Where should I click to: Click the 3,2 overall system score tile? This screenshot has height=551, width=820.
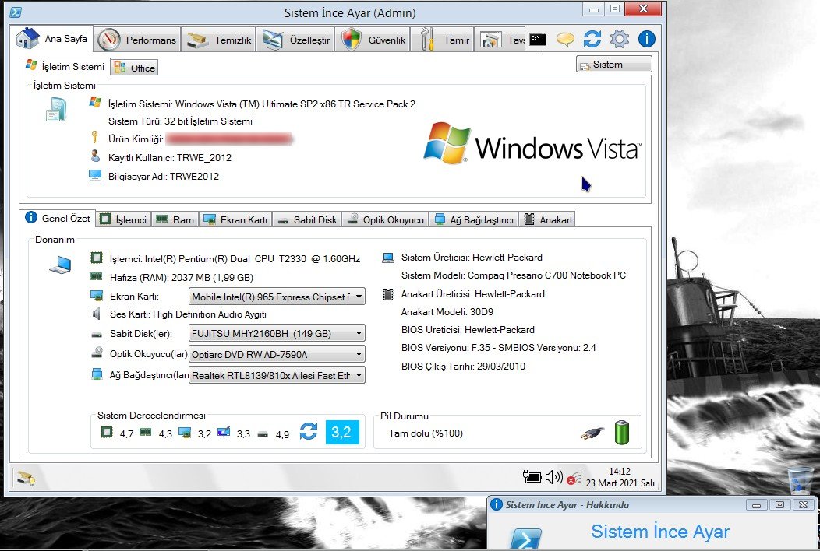pyautogui.click(x=342, y=432)
